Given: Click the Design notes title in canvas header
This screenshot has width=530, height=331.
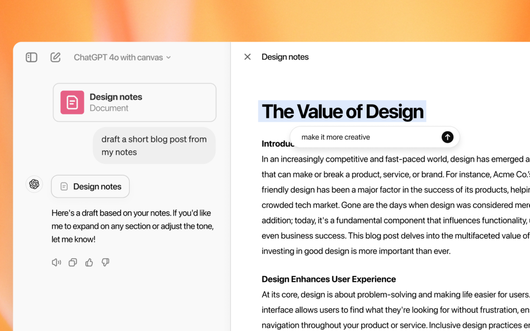Looking at the screenshot, I should click(285, 57).
